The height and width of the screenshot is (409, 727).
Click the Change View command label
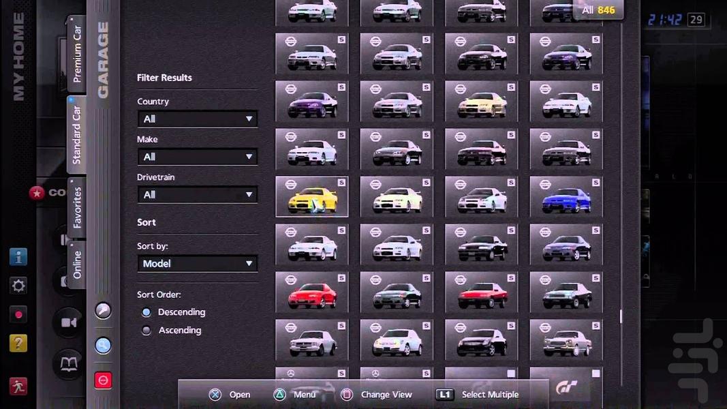tap(386, 395)
